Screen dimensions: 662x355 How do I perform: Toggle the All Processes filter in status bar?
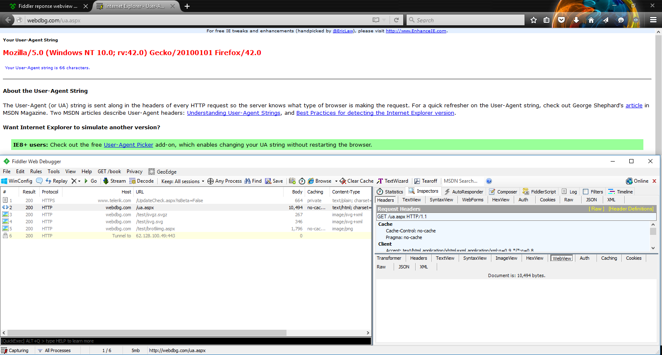[x=54, y=350]
